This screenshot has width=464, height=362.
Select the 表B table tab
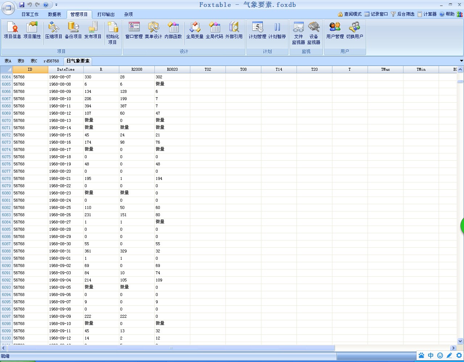point(21,61)
